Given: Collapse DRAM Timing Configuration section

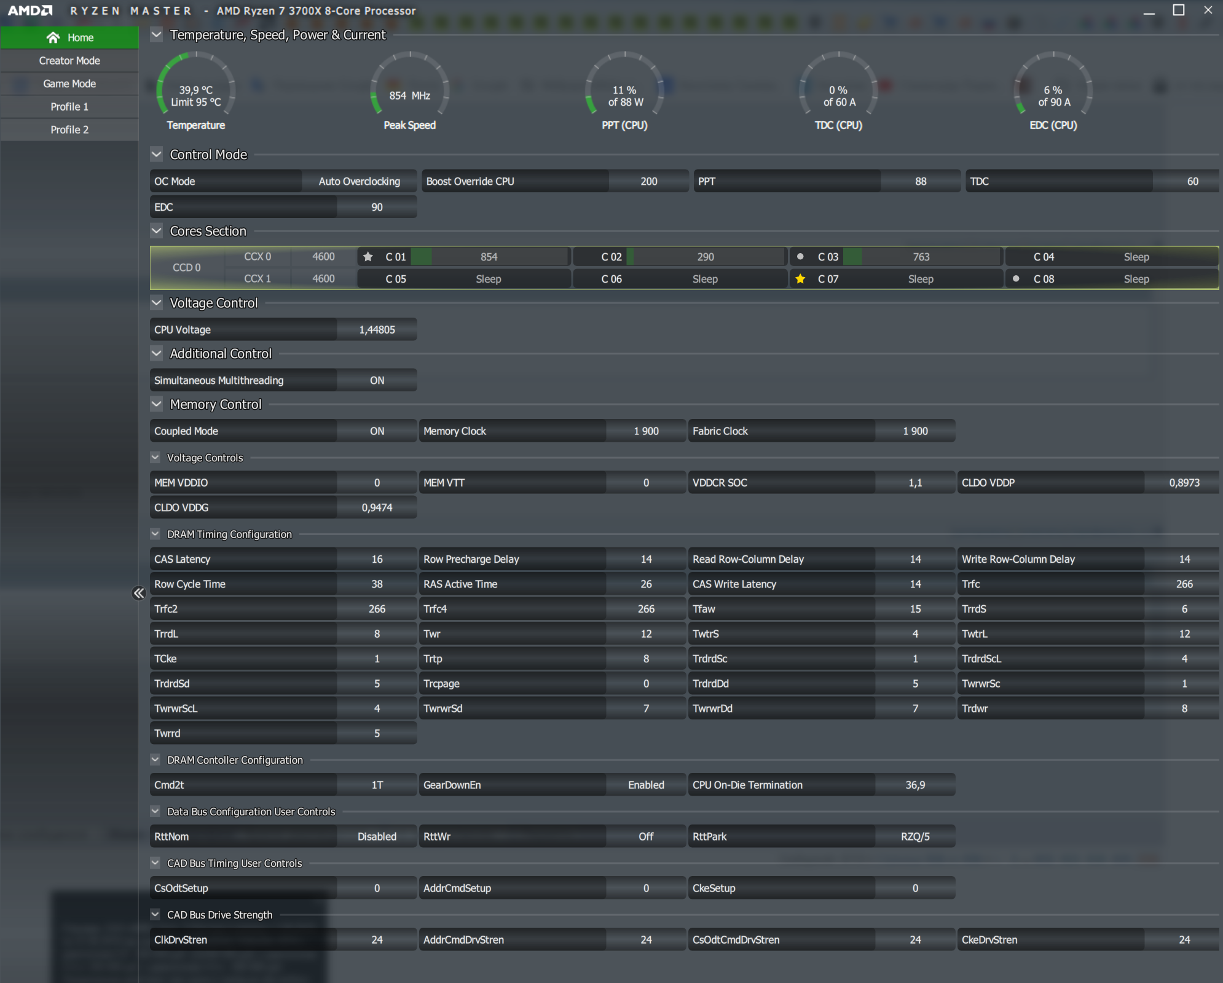Looking at the screenshot, I should [155, 534].
